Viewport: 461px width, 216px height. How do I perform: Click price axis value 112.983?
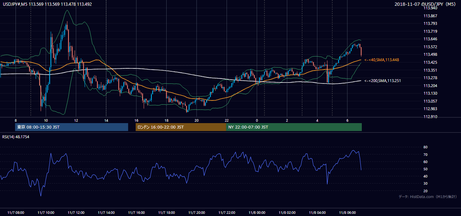tap(430, 109)
